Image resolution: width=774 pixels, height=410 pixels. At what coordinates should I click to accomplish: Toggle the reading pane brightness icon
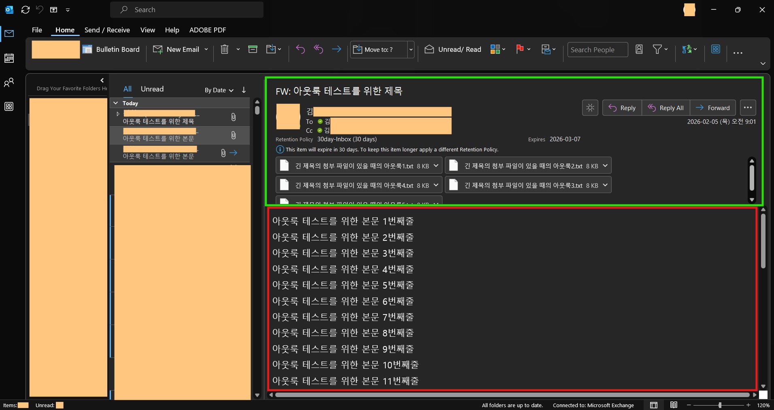[x=590, y=108]
